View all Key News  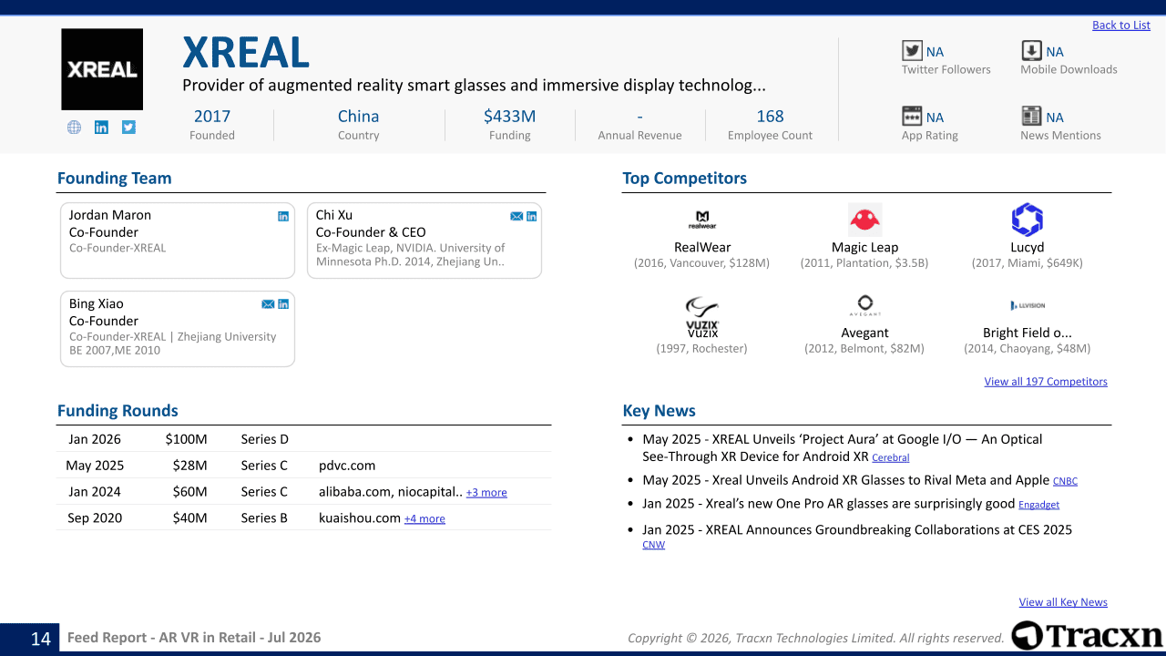1063,602
